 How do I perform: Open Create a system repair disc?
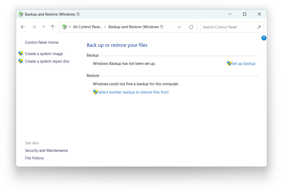(x=47, y=61)
